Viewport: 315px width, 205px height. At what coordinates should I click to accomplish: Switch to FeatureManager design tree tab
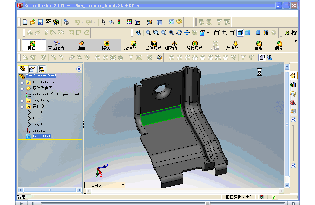point(23,69)
